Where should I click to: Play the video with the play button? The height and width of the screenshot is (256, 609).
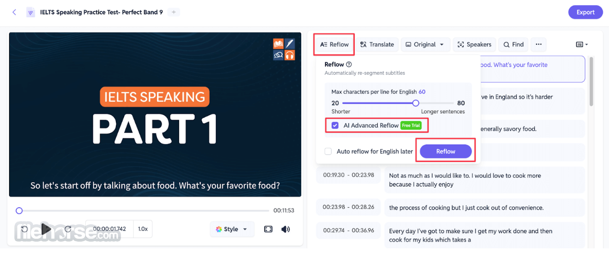point(46,229)
